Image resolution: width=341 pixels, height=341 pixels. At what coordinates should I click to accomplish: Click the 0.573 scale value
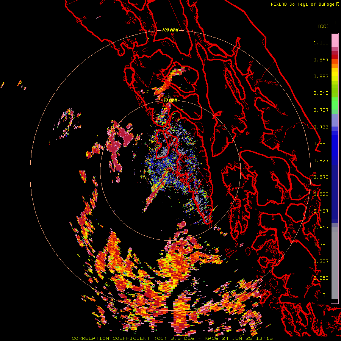point(321,177)
